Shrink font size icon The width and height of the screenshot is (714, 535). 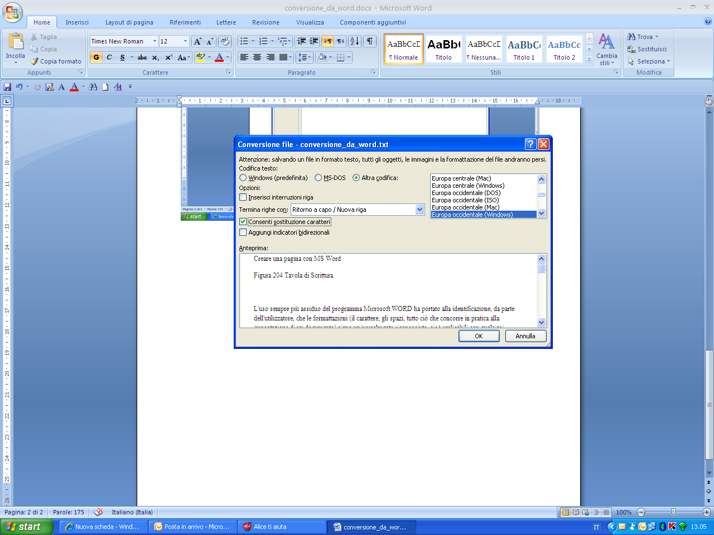coord(210,41)
